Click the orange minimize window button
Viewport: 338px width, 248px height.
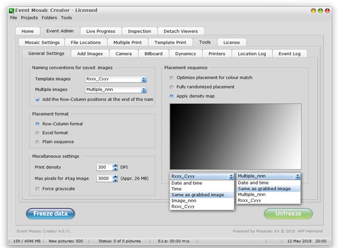313,11
